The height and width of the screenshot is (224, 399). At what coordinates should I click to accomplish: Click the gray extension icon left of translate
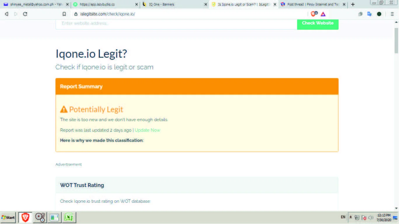(360, 14)
